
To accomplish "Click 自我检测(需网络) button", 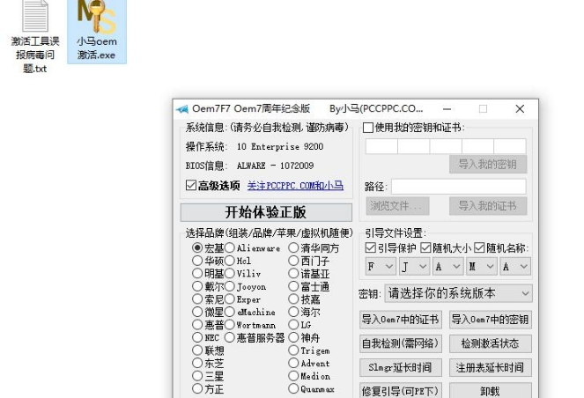I will [401, 343].
